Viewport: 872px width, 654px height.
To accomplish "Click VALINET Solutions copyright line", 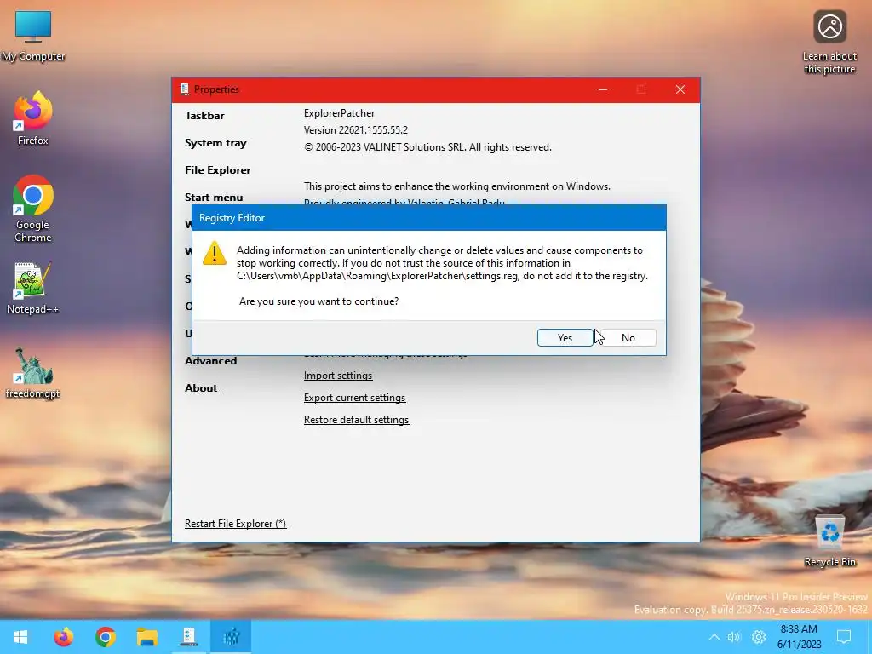I will 427,147.
